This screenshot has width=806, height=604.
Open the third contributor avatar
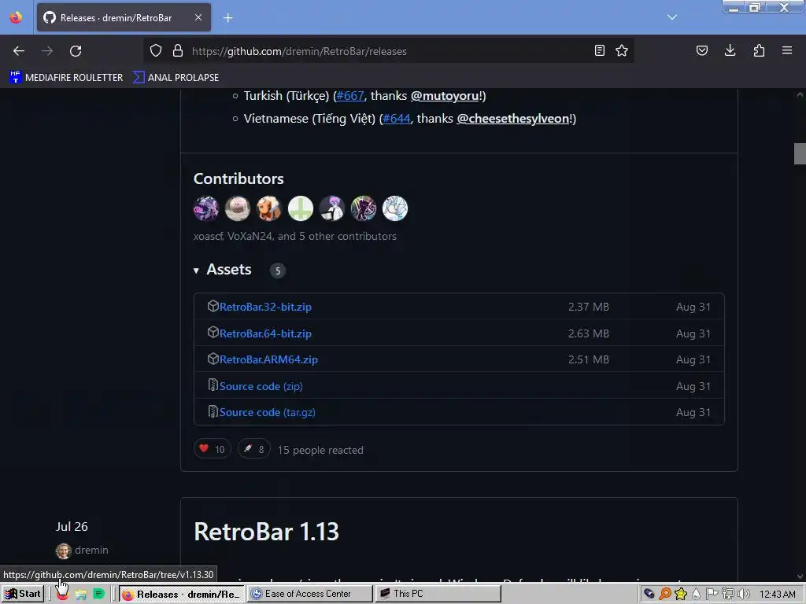click(x=269, y=208)
